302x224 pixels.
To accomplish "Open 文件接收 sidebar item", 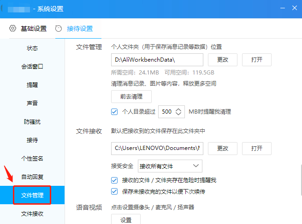I will 32,213.
